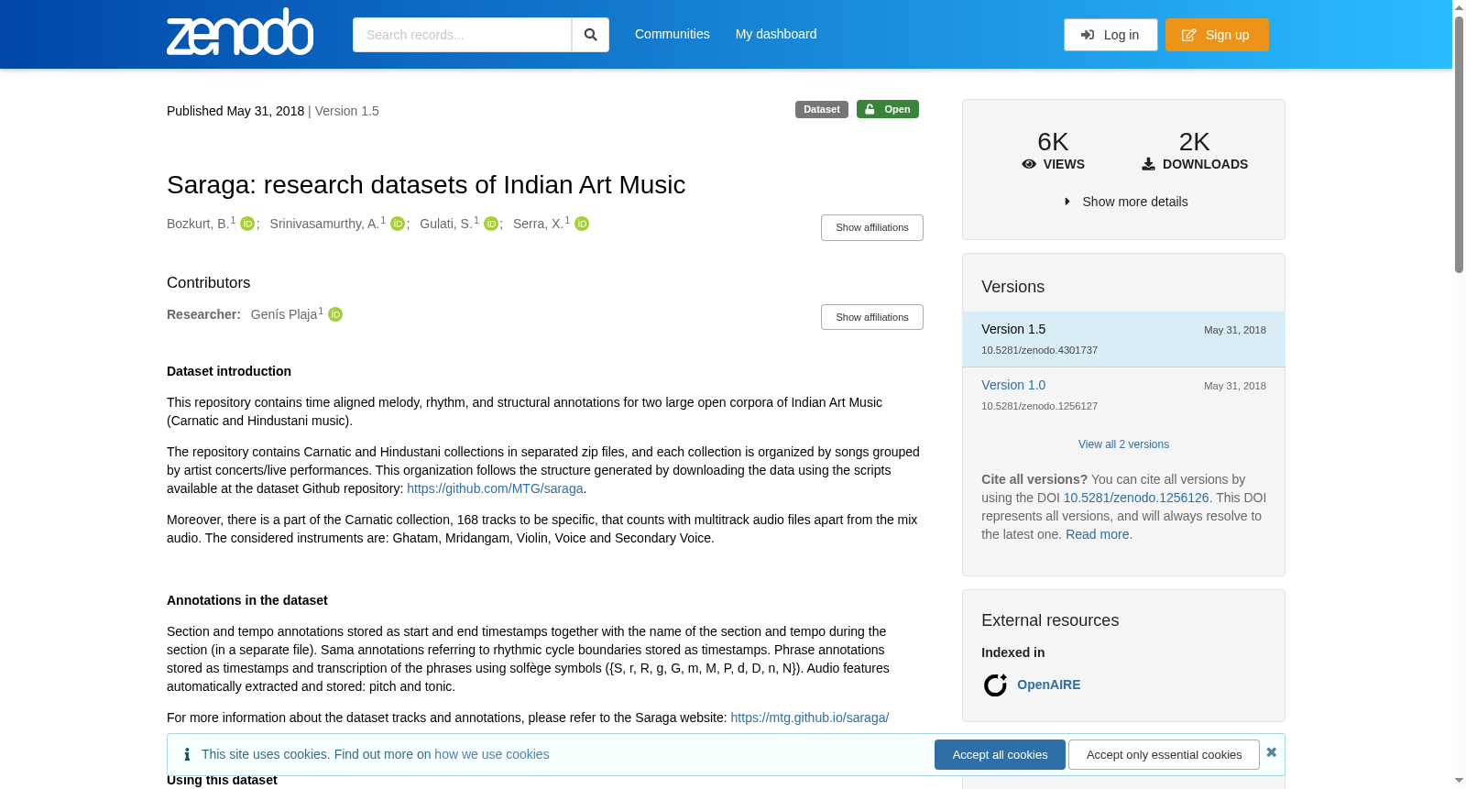Click the eye icon beside VIEWS
This screenshot has height=789, width=1466.
point(1029,164)
